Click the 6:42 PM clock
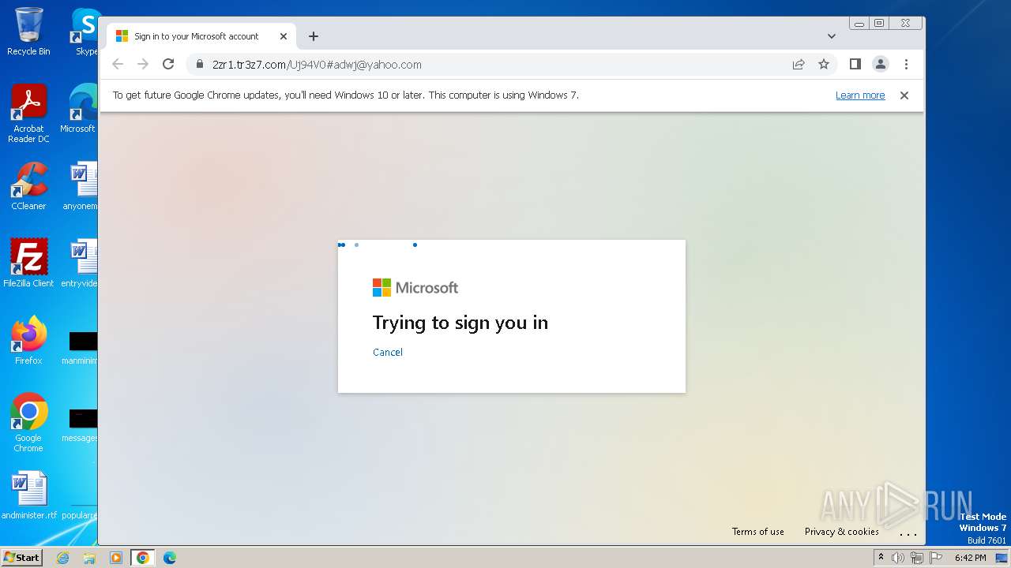 click(x=970, y=558)
